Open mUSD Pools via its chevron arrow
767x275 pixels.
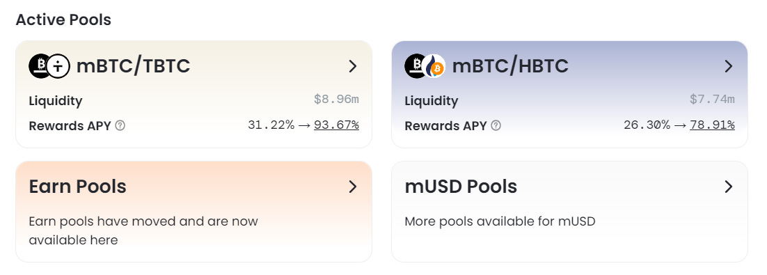pyautogui.click(x=728, y=187)
